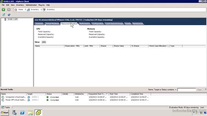The width and height of the screenshot is (207, 116).
Task: Sort recent tasks by Completed Time column
Action: 140,94
